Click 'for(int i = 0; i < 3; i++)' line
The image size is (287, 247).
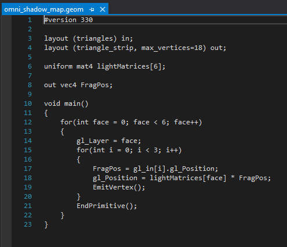tap(129, 150)
